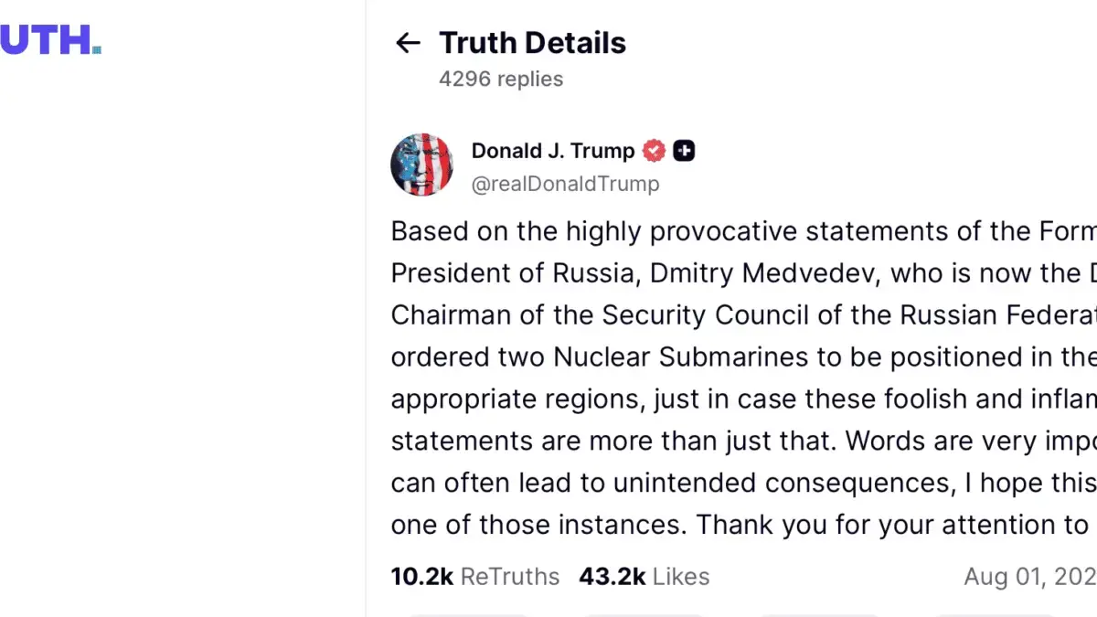View the 4296 replies under the title

(501, 79)
